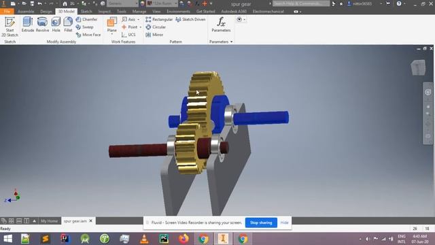Screen dimensions: 435x245
Task: Open the Windows Start menu
Action: 7,239
